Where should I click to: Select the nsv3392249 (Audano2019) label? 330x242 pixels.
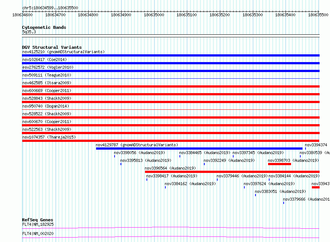(229, 160)
